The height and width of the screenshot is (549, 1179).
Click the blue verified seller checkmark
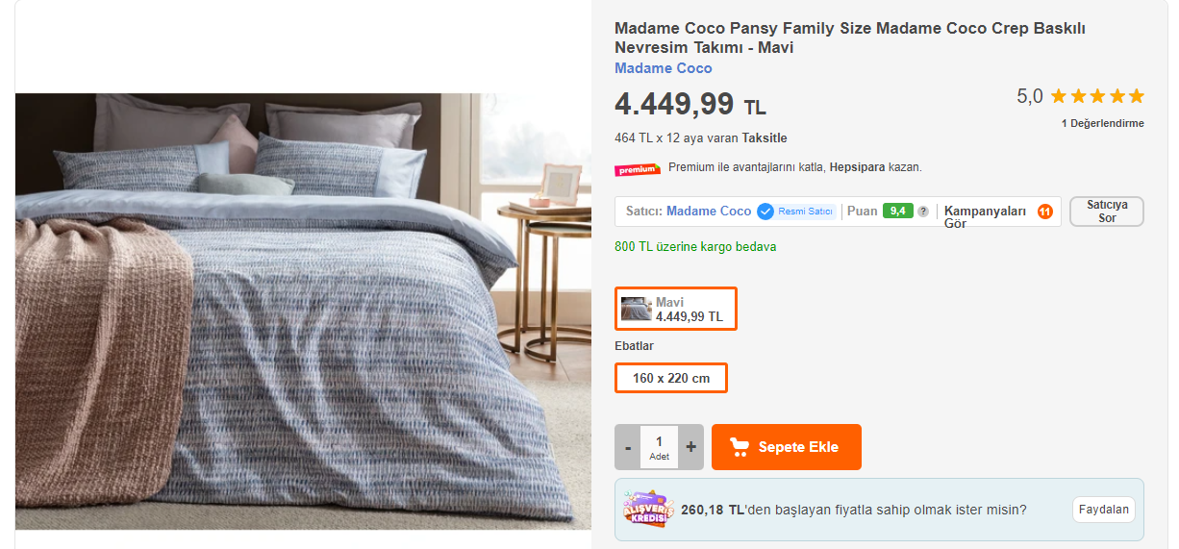coord(765,212)
